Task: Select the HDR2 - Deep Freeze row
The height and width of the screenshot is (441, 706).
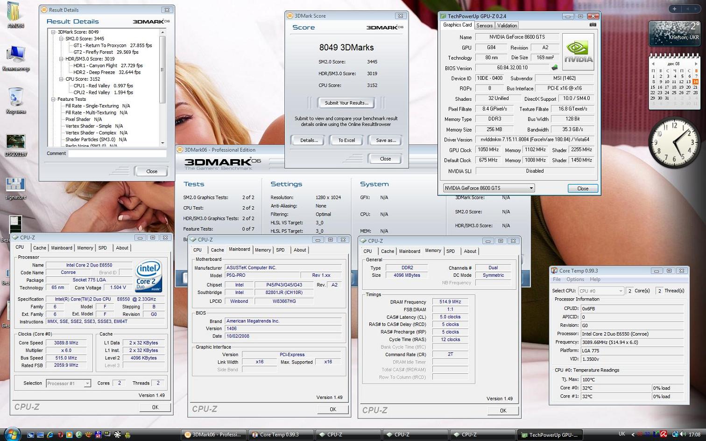Action: point(107,72)
